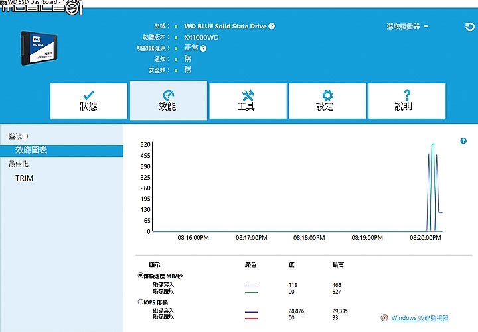The image size is (478, 332).
Task: Click the IOPS max value 29,335
Action: coord(340,311)
